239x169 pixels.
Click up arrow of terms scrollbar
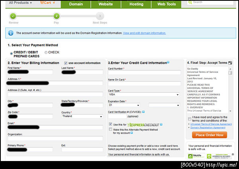click(230, 69)
